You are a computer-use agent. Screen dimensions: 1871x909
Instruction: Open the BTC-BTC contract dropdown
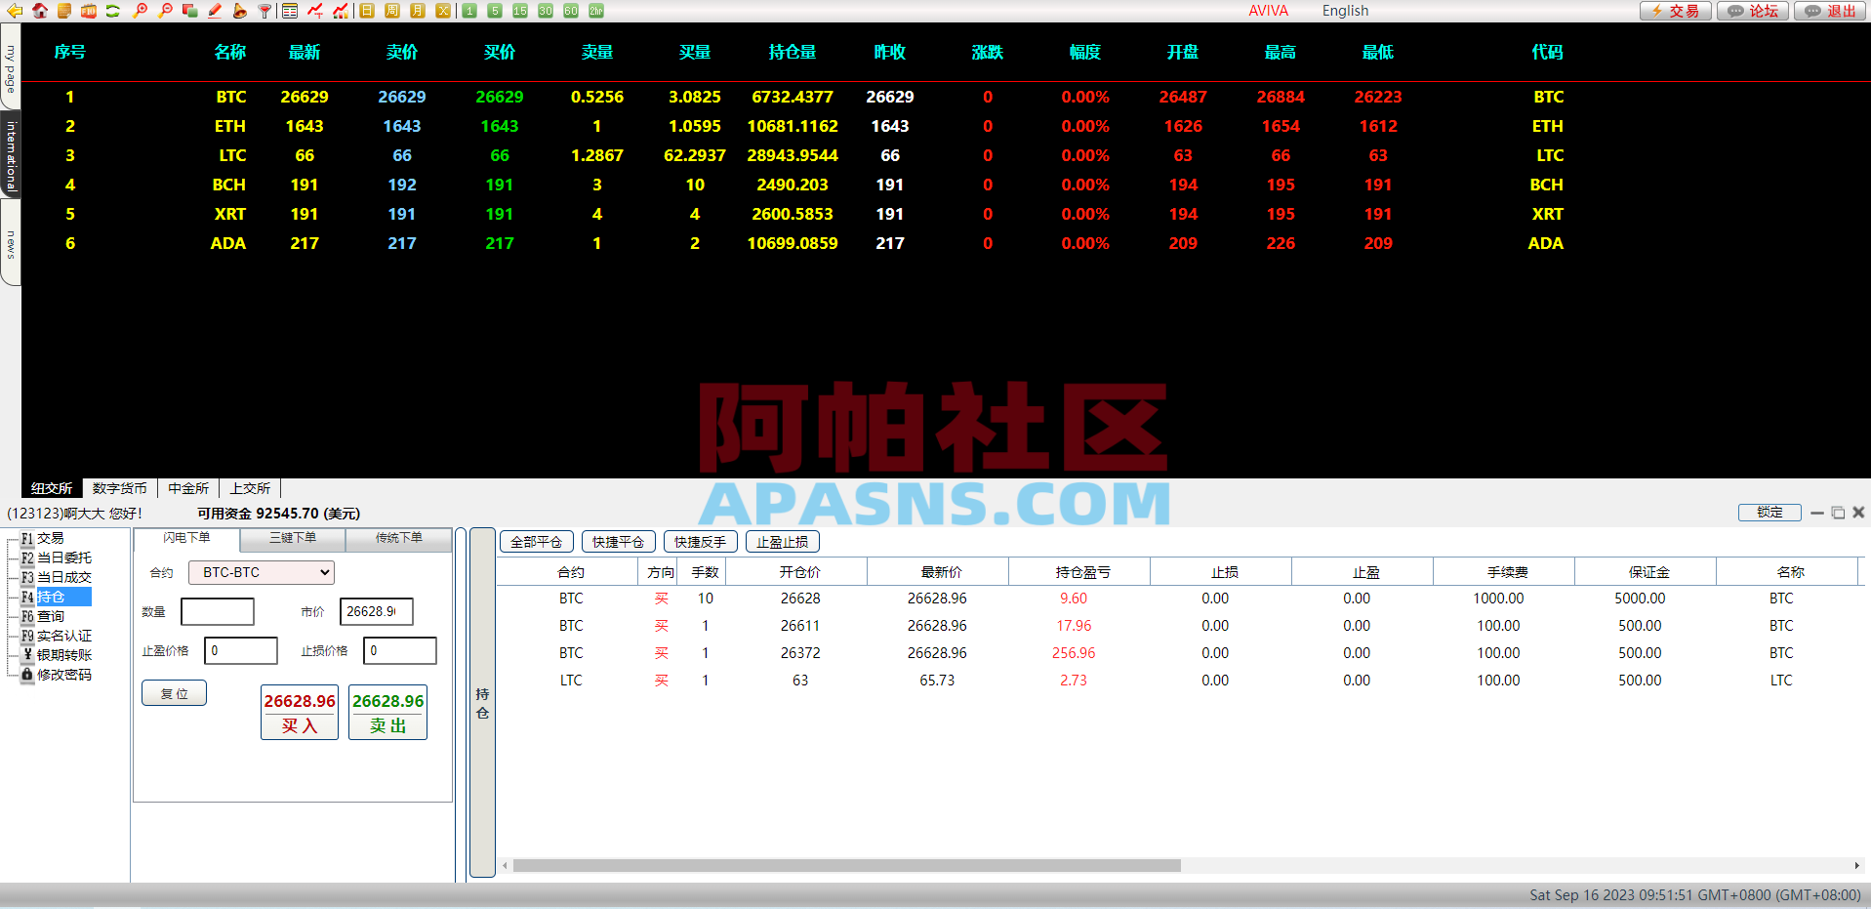tap(260, 572)
